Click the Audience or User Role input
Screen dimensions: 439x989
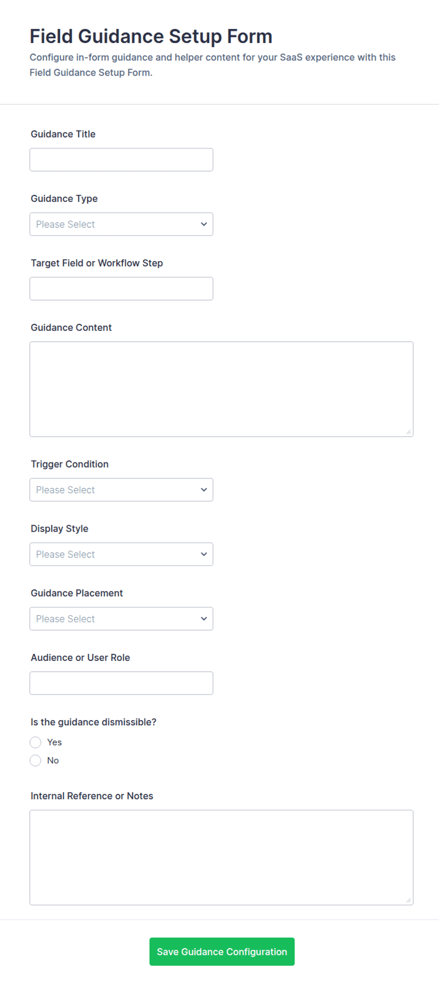click(121, 683)
